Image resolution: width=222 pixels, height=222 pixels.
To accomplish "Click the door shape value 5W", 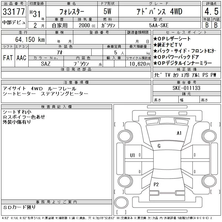I will pos(107,11).
